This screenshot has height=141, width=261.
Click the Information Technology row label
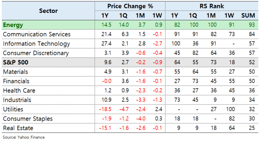click(x=36, y=44)
